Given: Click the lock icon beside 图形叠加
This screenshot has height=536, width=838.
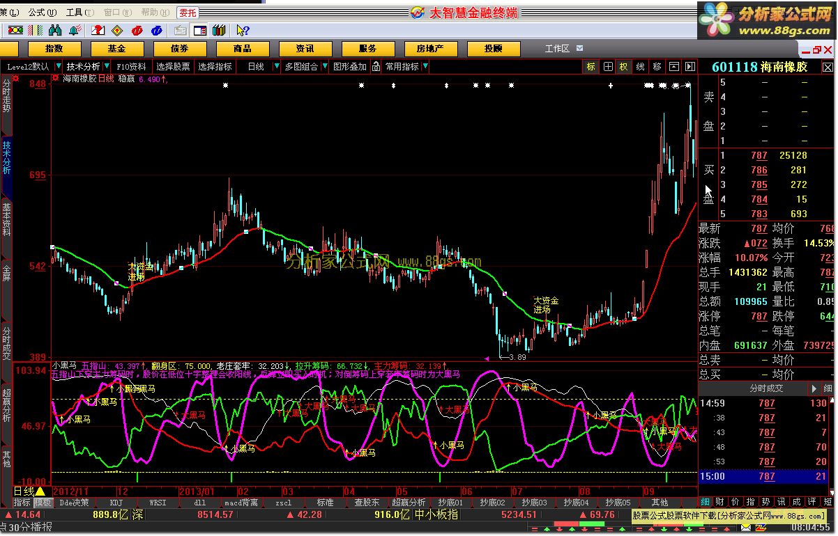Looking at the screenshot, I should point(376,67).
